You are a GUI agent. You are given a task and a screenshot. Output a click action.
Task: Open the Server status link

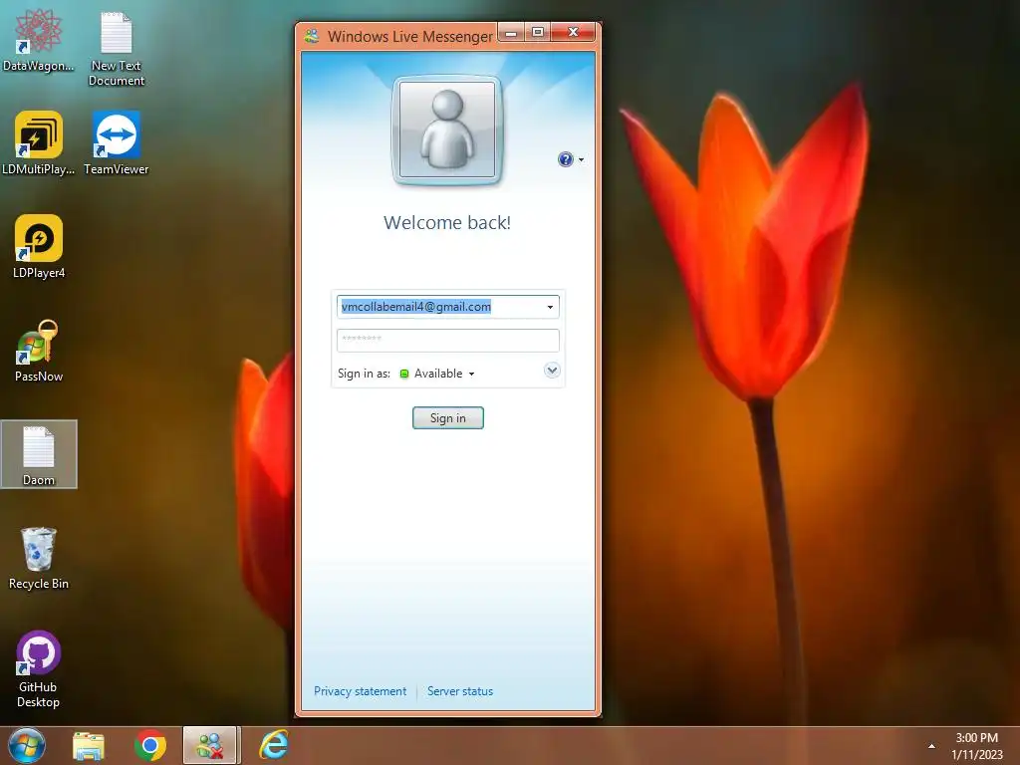460,691
